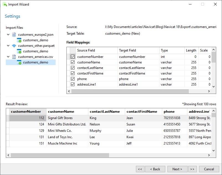Screen dimensions: 222x175
Task: Click the Next > button
Action: pos(177,169)
